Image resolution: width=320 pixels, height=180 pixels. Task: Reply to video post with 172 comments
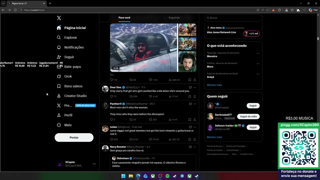113,80
